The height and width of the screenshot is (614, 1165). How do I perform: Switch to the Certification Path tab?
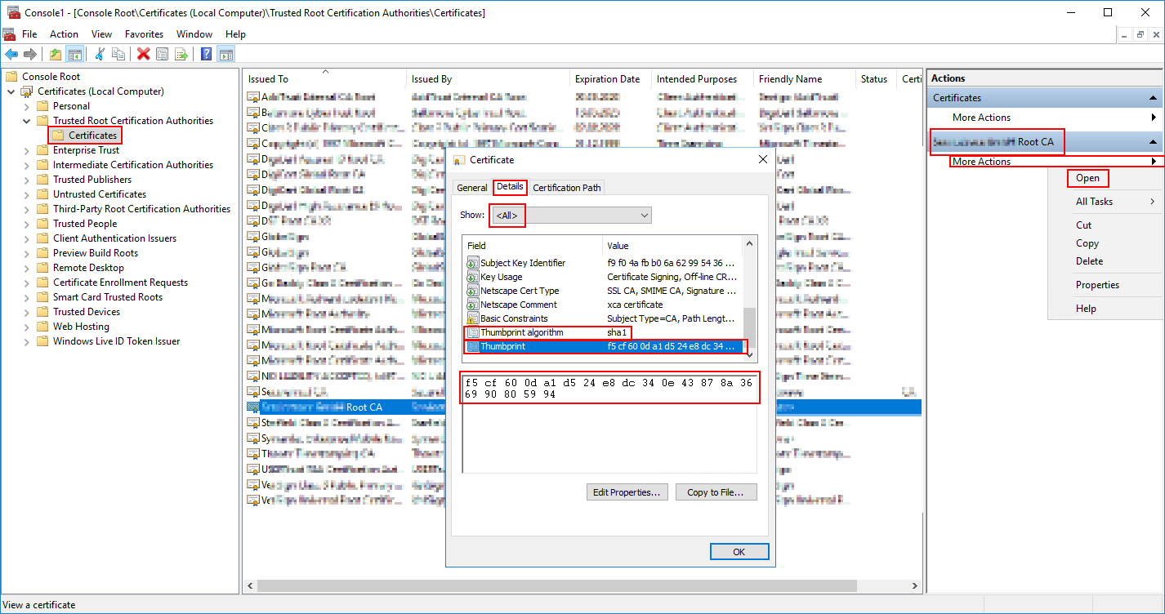click(566, 187)
